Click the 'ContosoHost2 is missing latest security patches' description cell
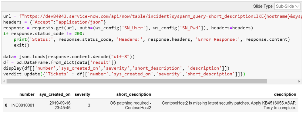The width and height of the screenshot is (303, 114). pyautogui.click(x=229, y=105)
